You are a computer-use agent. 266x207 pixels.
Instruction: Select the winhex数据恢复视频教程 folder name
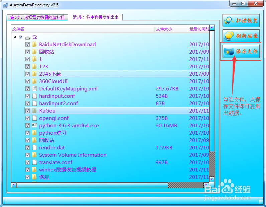[68, 170]
